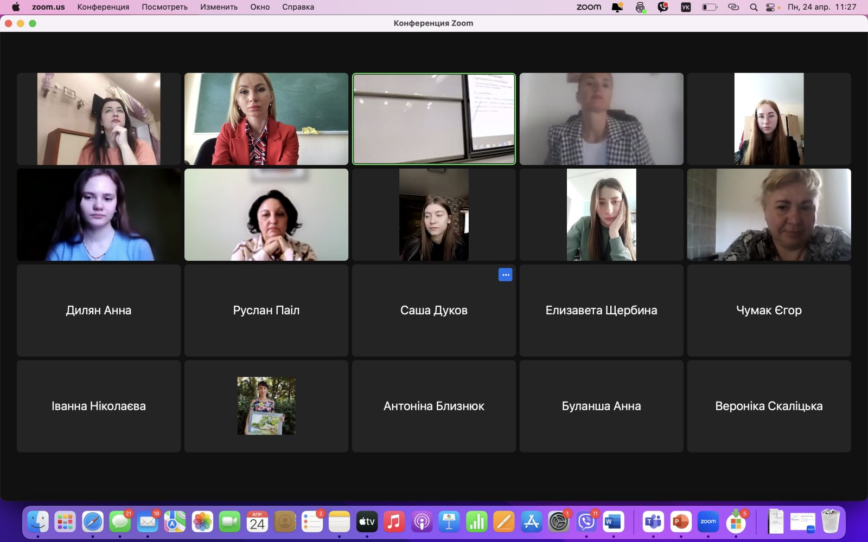868x542 pixels.
Task: Select the Антоніна Близнюк participant tile
Action: [434, 406]
